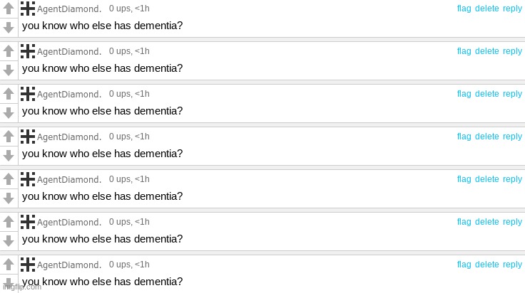Delete the fourth comment
525x293 pixels.
click(486, 137)
